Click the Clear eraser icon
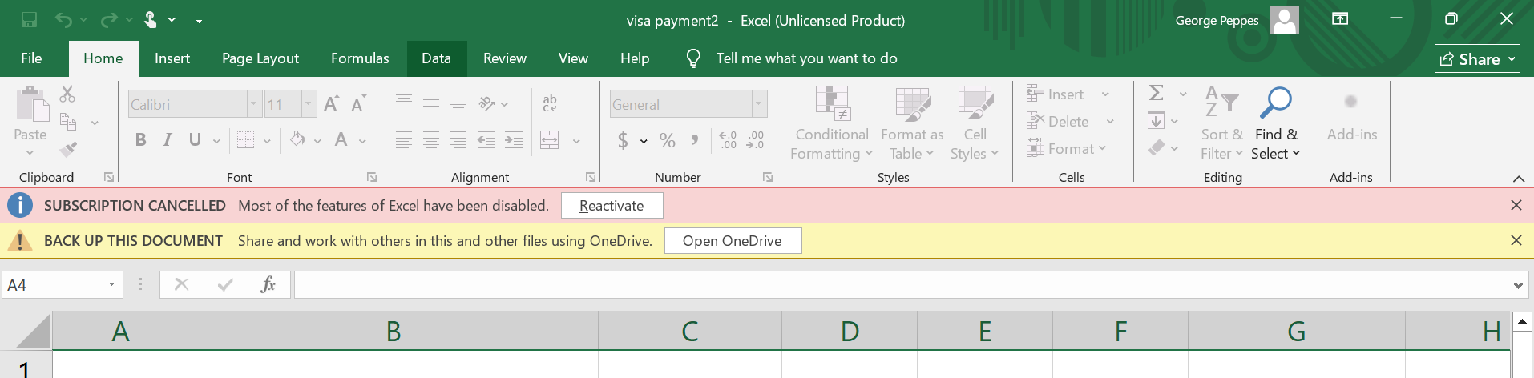The image size is (1534, 378). click(x=1157, y=148)
